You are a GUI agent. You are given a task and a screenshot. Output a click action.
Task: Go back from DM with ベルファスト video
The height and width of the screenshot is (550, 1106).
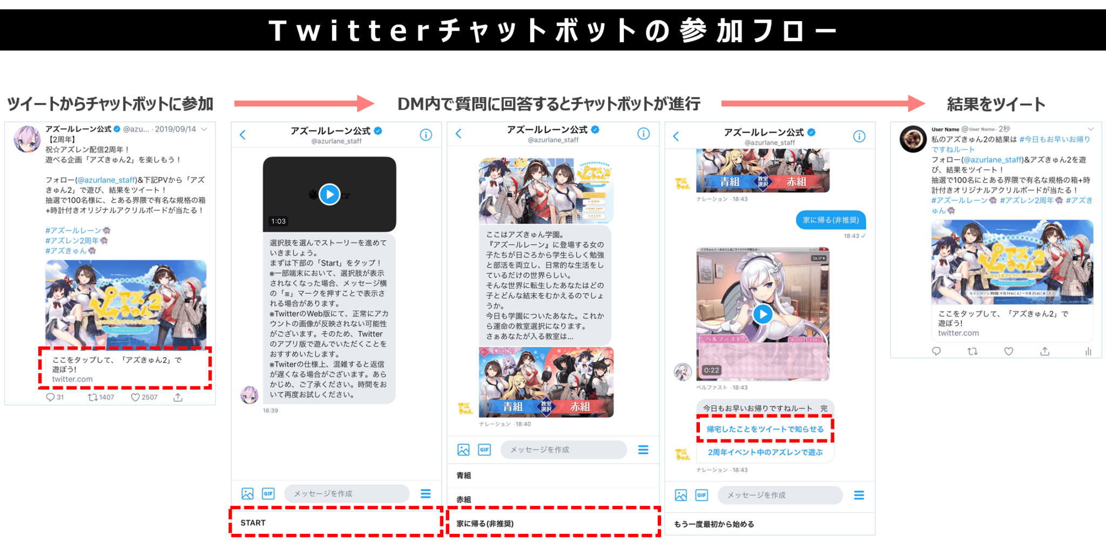676,136
